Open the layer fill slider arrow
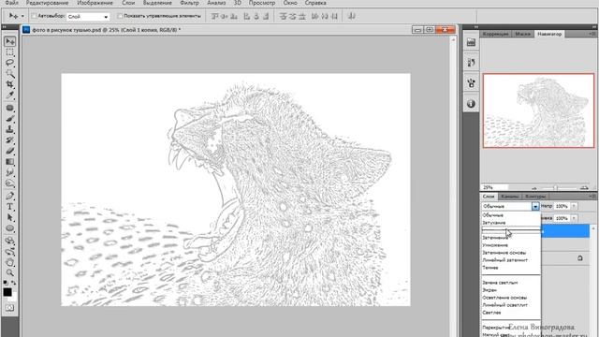 pyautogui.click(x=574, y=218)
